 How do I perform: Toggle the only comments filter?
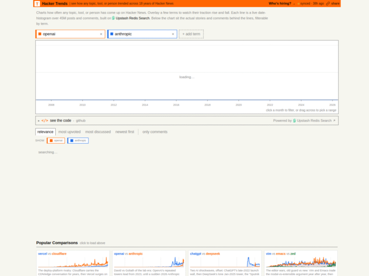point(155,132)
